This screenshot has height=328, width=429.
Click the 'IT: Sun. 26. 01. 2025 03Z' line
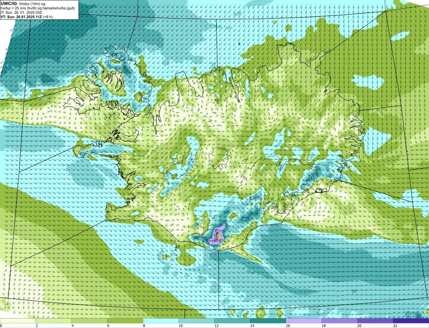pos(21,12)
